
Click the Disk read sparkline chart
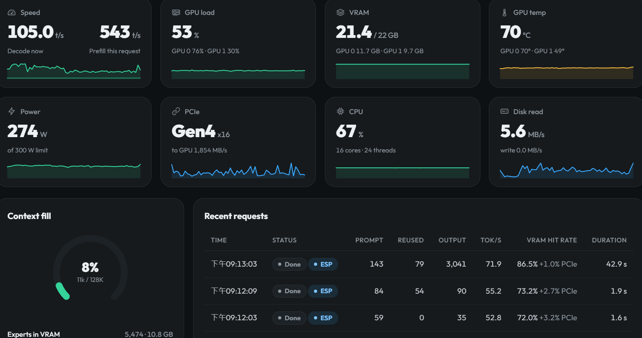[567, 170]
